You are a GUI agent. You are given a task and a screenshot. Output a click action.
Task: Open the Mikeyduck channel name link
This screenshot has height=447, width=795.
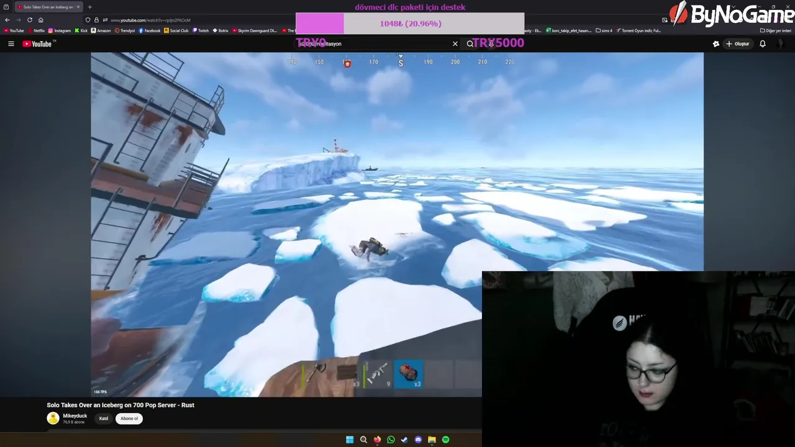click(x=75, y=416)
